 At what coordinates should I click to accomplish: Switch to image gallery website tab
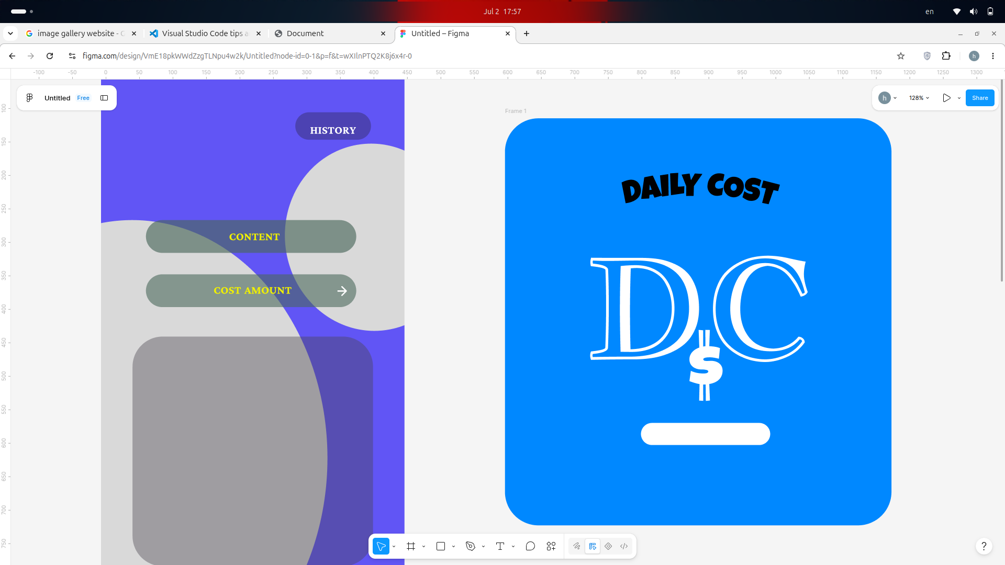(x=81, y=33)
